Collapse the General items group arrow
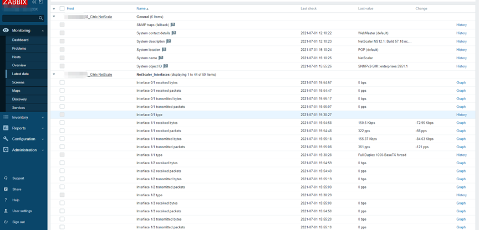479x230 pixels. tap(54, 17)
